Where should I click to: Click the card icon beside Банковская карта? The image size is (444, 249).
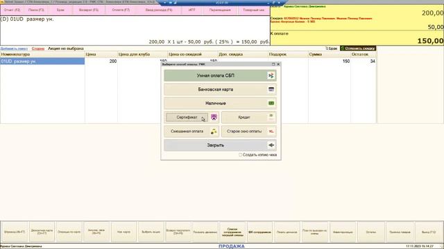pos(271,89)
